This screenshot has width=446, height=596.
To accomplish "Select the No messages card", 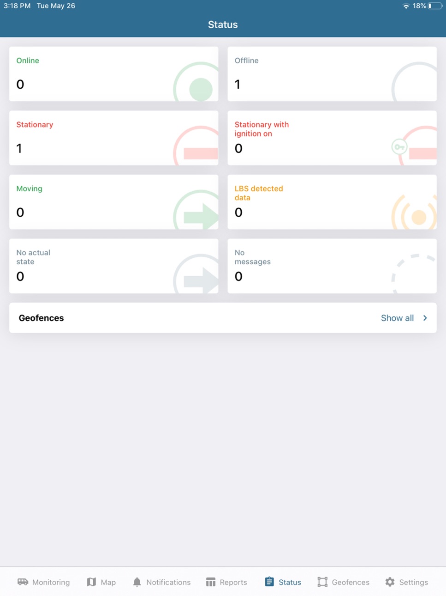I will [x=332, y=266].
